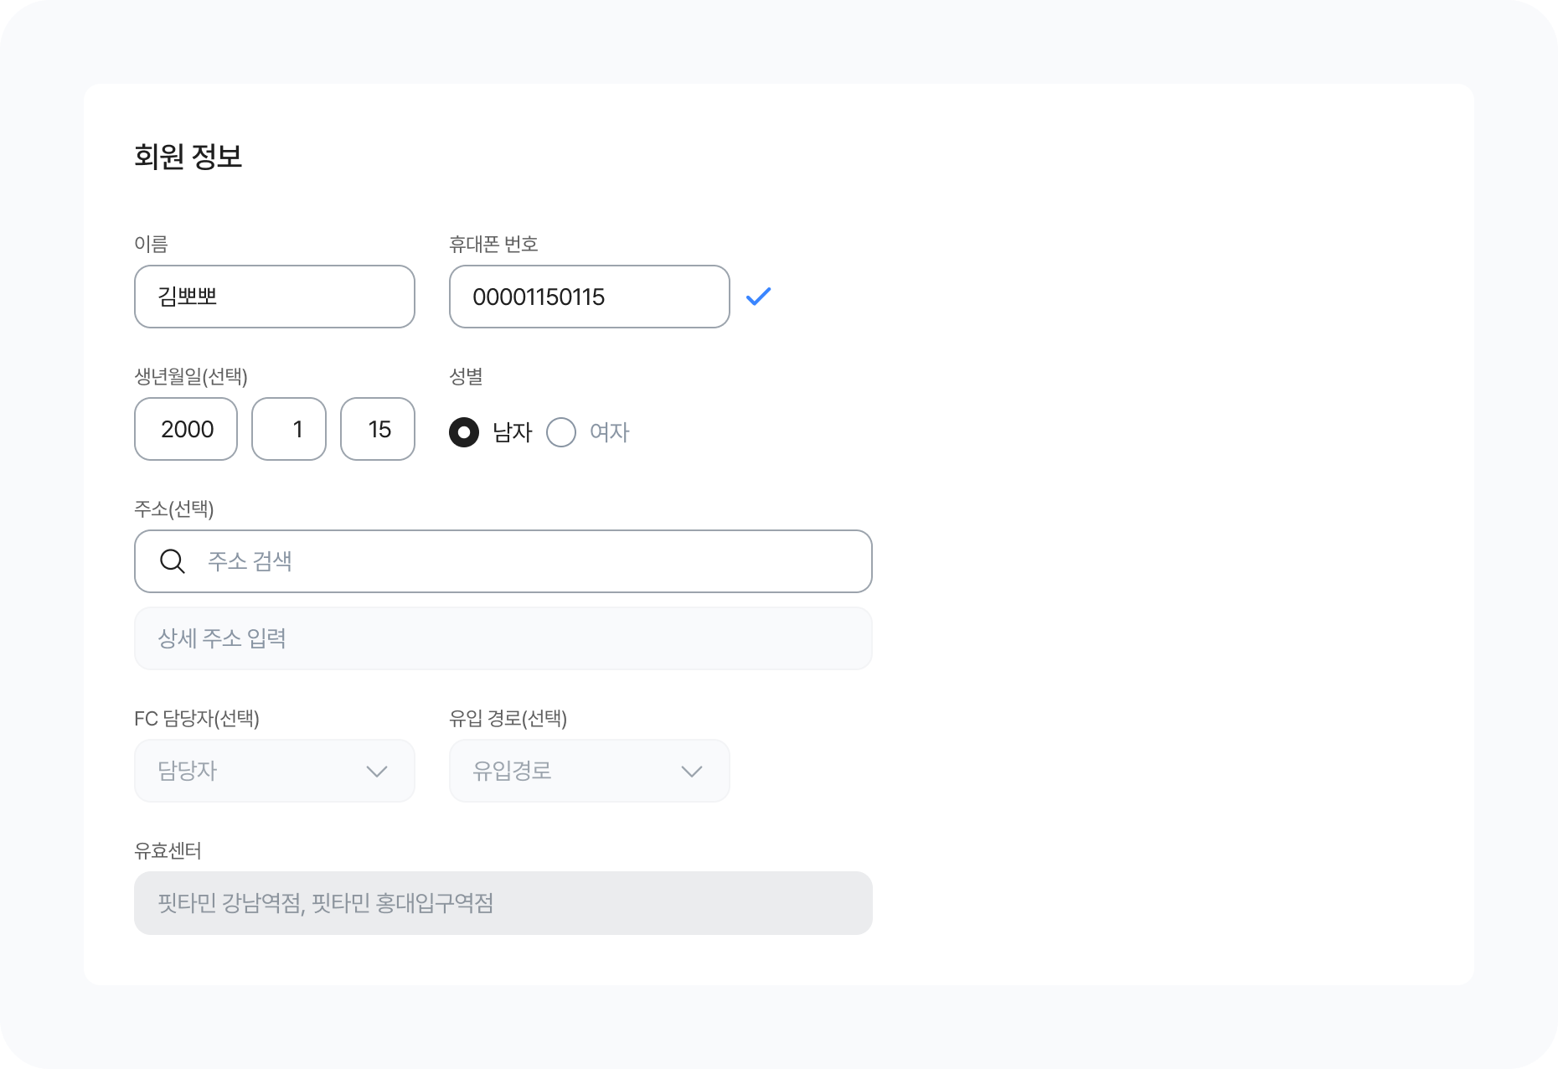
Task: Click the chevron in 유입경로 dropdown
Action: coord(692,772)
